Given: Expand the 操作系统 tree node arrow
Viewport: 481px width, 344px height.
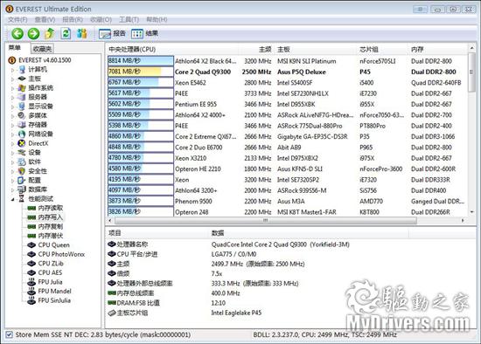Looking at the screenshot, I should 13,88.
